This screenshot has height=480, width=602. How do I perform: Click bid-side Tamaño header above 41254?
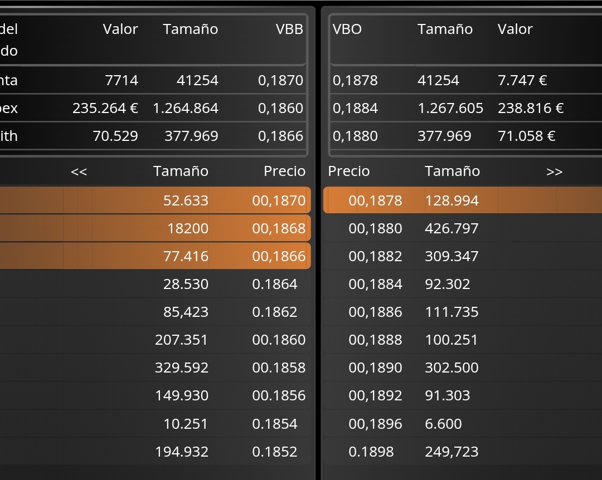(x=191, y=29)
